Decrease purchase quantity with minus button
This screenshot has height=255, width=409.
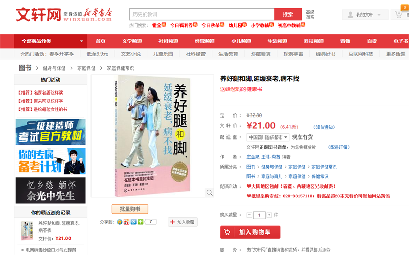(249, 215)
